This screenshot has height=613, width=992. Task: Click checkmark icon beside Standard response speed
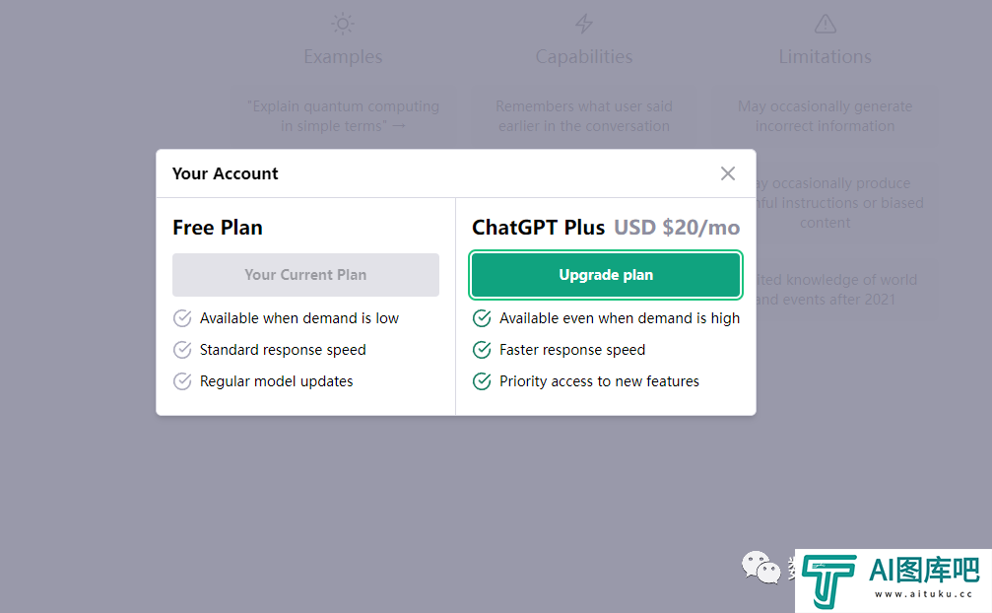182,350
